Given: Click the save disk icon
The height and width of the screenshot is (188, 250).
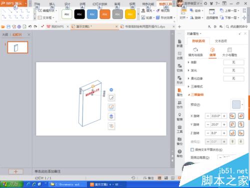Looking at the screenshot, I should (x=8, y=27).
